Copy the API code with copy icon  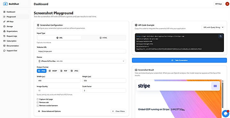click(220, 36)
